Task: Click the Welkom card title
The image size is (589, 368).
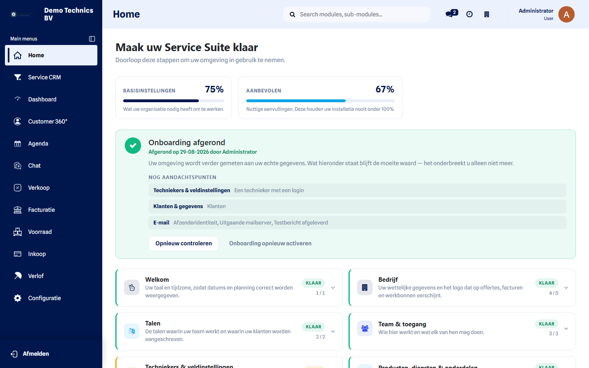Action: coord(157,280)
